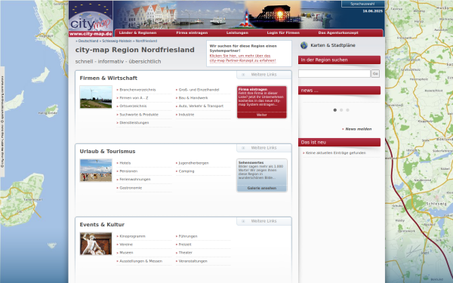Viewport: 453px width, 283px height.
Task: Open the Hotels link
Action: [125, 163]
